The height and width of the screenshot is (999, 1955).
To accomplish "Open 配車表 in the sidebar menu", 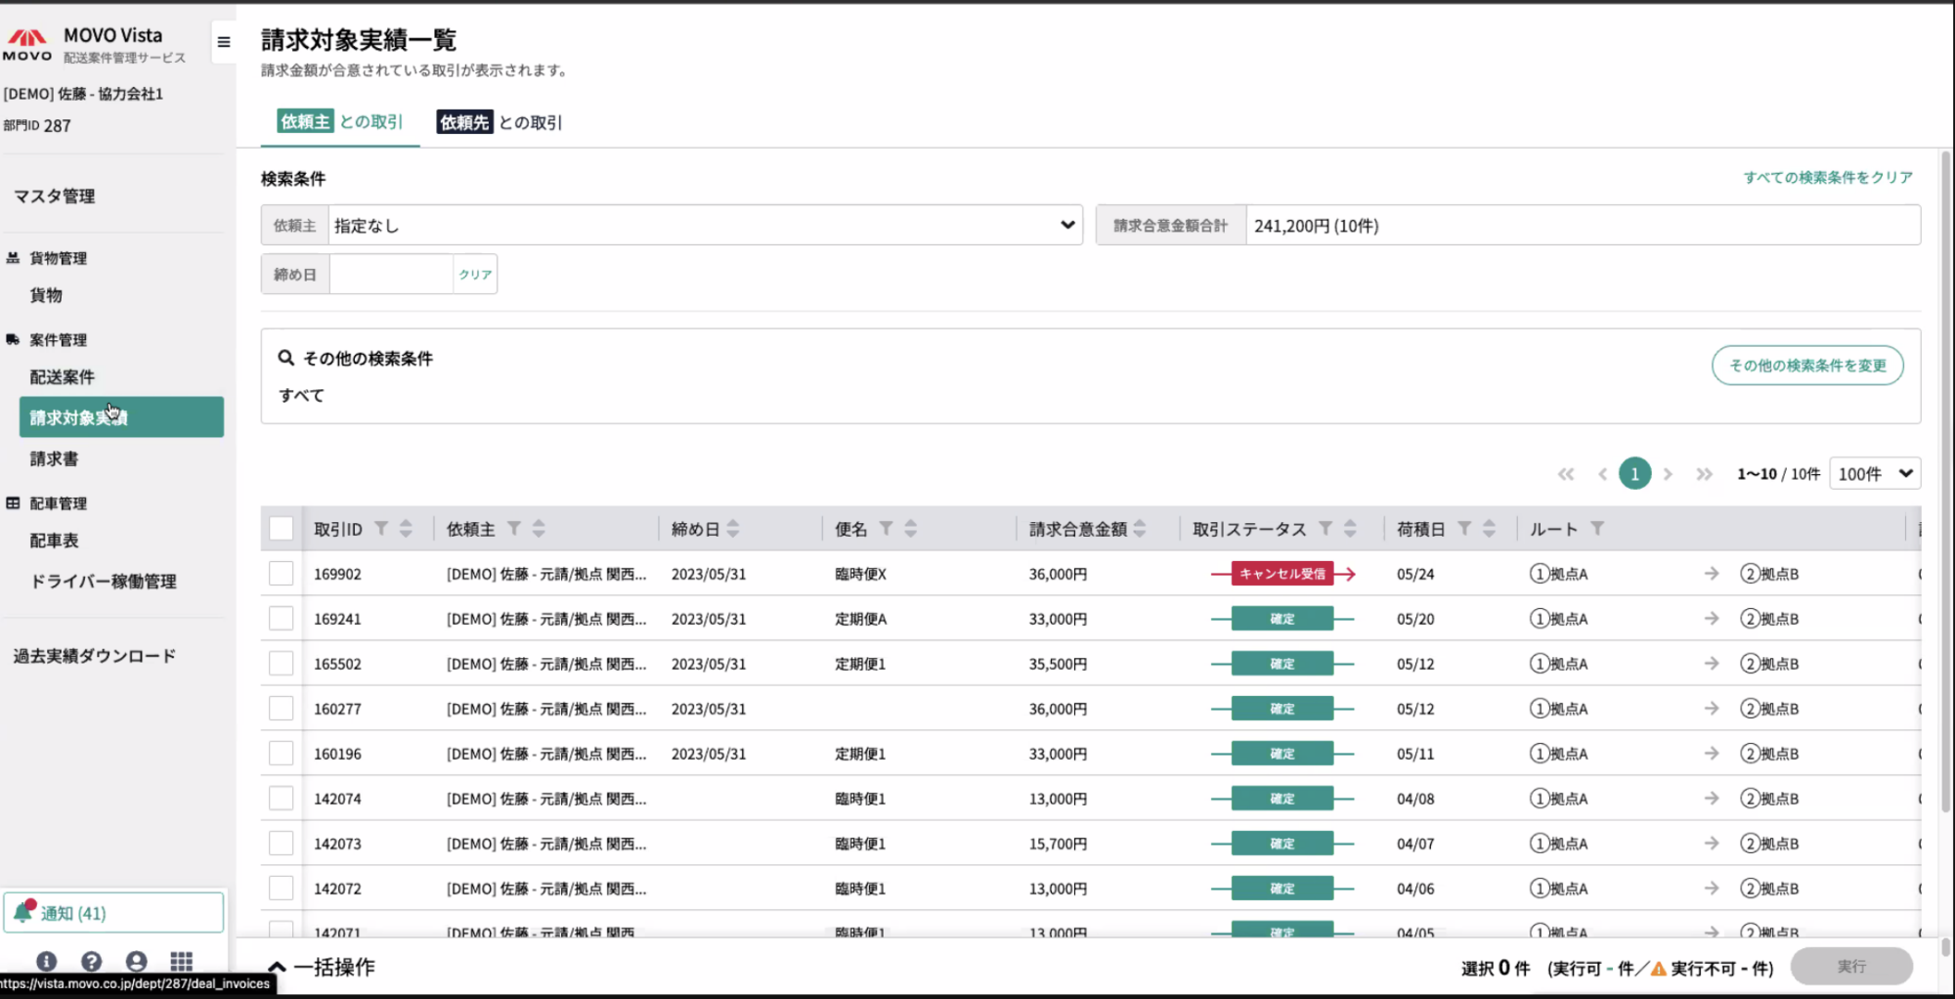I will [55, 540].
